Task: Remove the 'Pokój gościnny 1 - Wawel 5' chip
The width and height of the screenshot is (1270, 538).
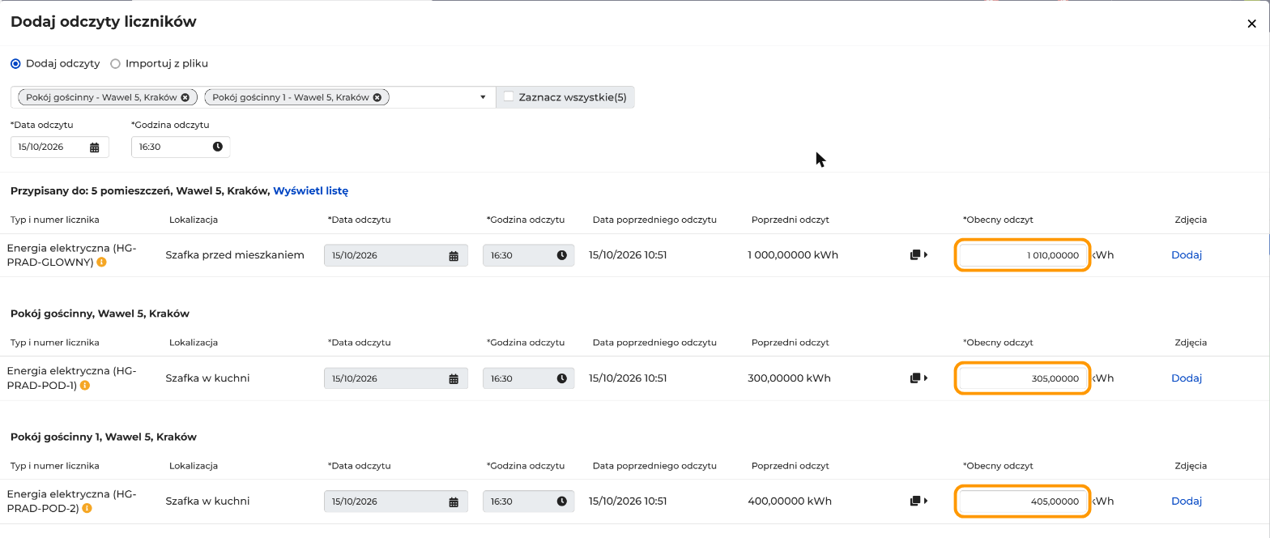Action: pyautogui.click(x=377, y=97)
